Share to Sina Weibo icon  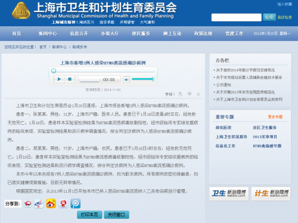pyautogui.click(x=51, y=203)
